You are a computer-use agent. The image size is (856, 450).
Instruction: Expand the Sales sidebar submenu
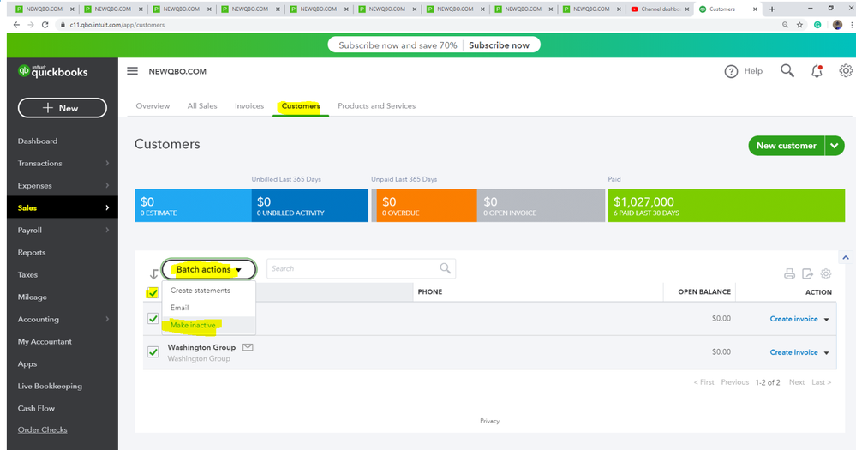pyautogui.click(x=107, y=207)
